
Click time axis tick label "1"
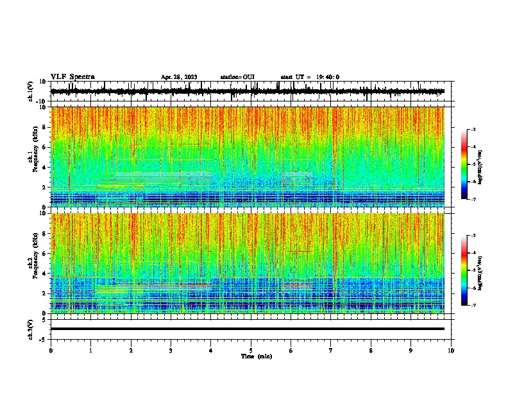90,351
